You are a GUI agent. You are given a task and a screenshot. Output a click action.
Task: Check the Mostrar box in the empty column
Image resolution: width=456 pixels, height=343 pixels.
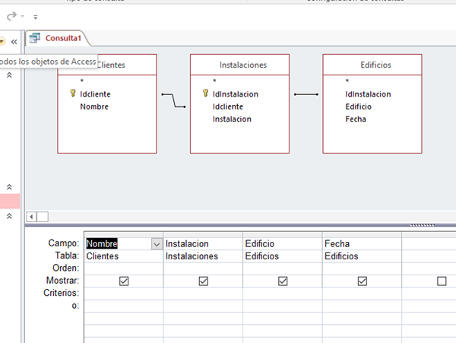click(442, 281)
